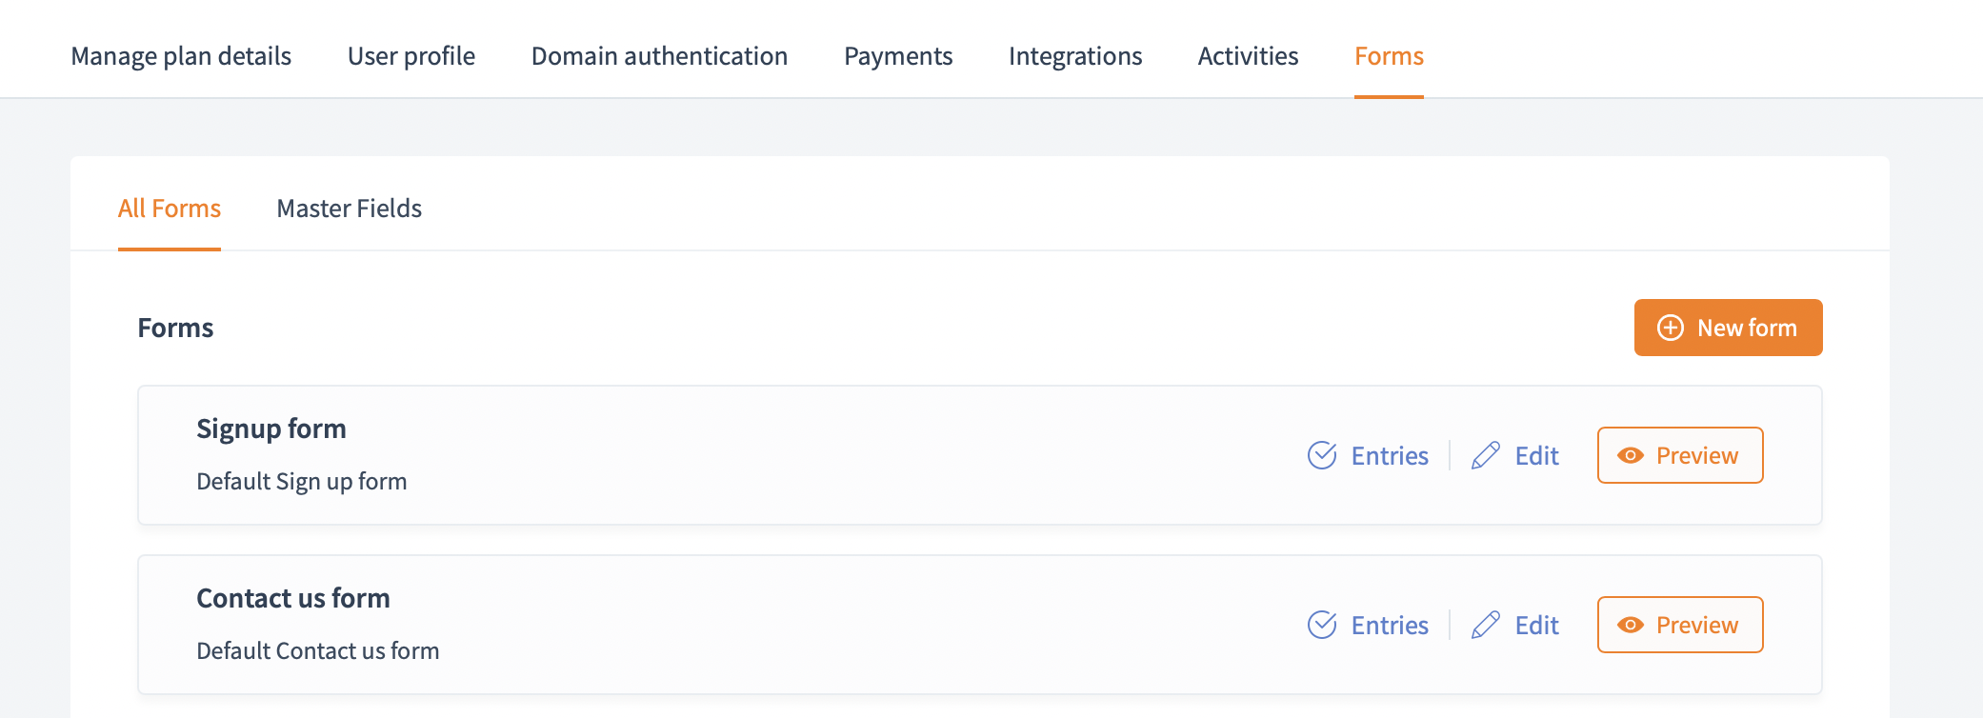Go to Domain authentication settings

(x=659, y=56)
